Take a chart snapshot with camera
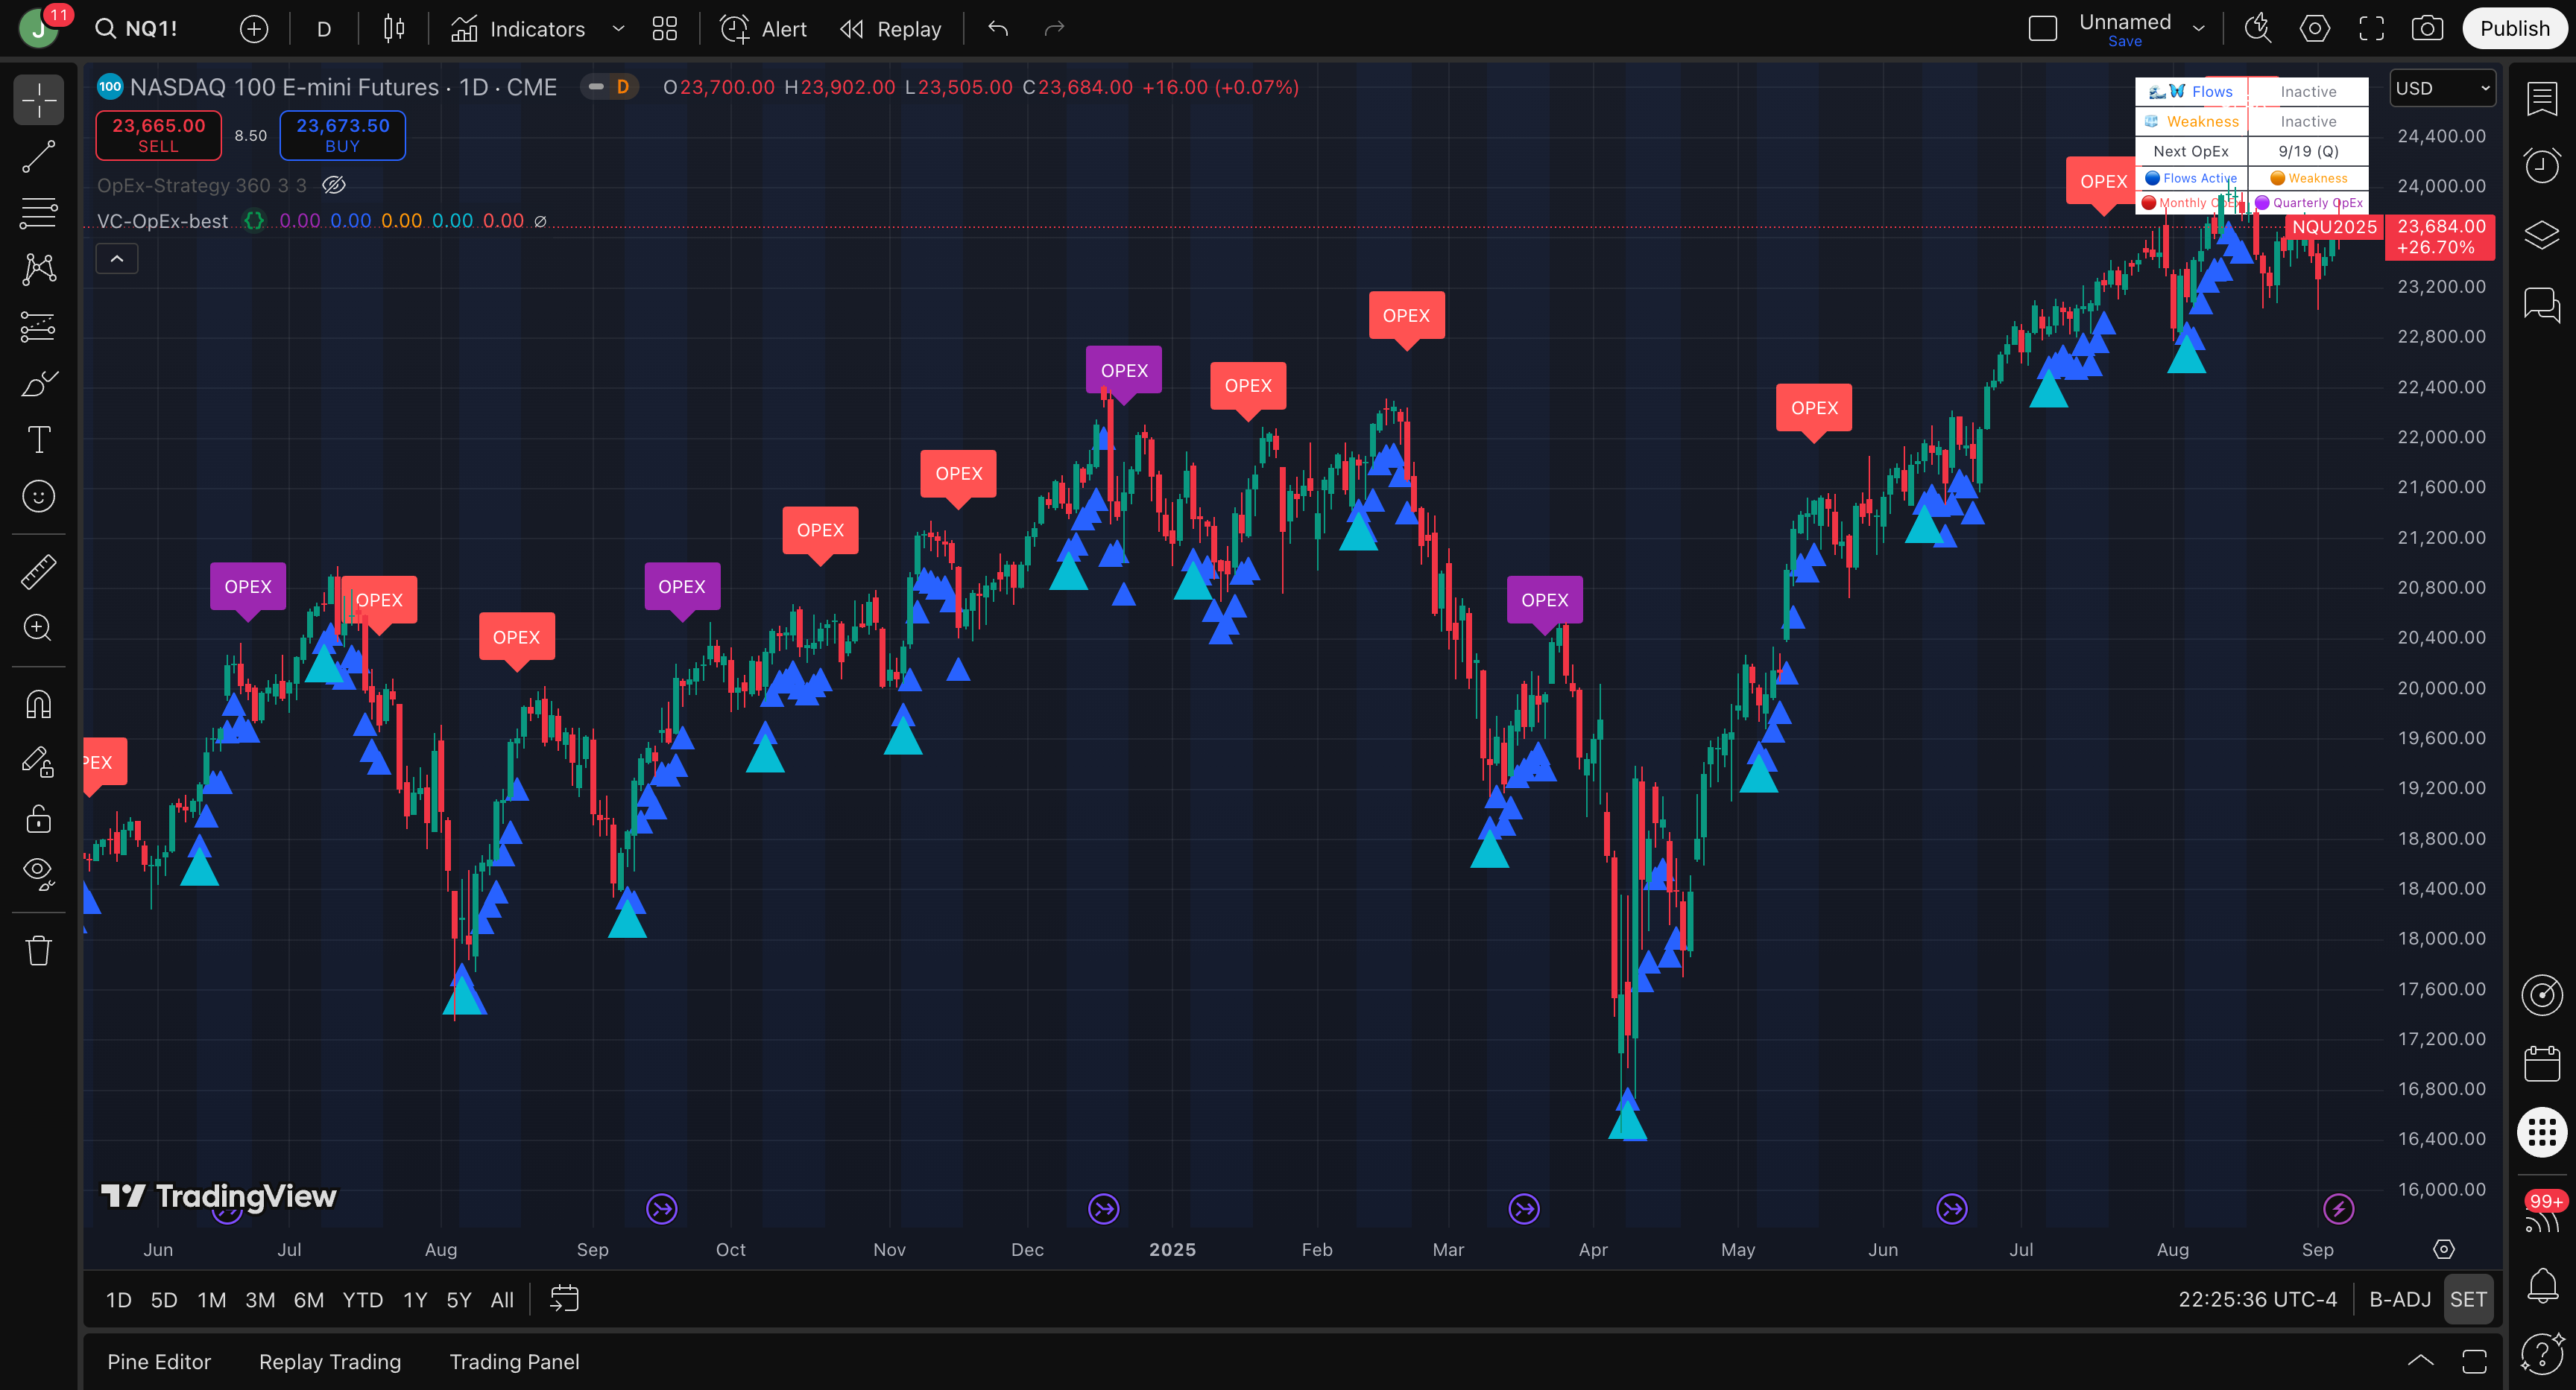The width and height of the screenshot is (2576, 1390). pyautogui.click(x=2428, y=29)
